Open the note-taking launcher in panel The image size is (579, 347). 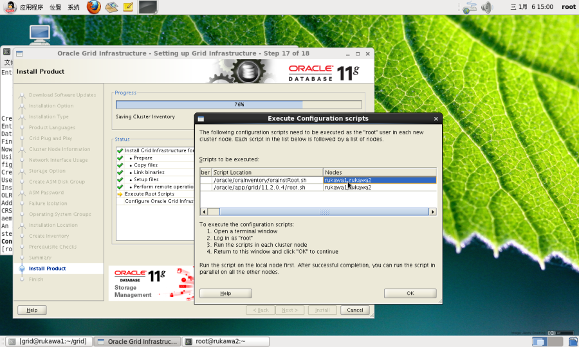(128, 7)
